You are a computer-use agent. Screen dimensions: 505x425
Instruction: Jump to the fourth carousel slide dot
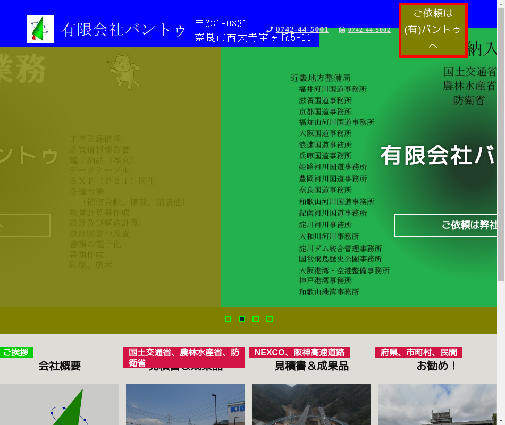coord(270,319)
